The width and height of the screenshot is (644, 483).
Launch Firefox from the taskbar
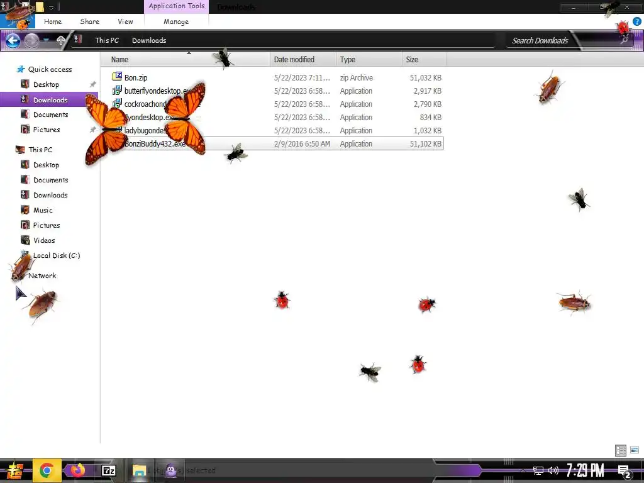(x=77, y=470)
